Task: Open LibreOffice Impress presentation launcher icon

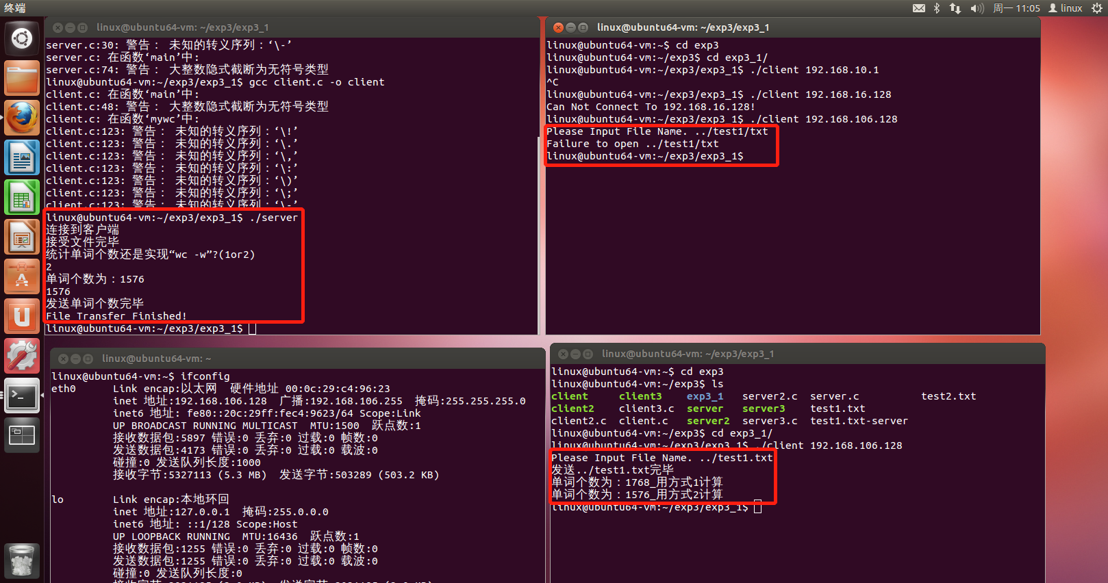Action: [x=22, y=237]
